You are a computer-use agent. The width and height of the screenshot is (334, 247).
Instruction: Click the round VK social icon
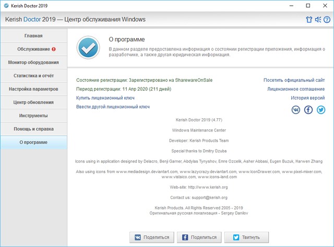point(296,109)
